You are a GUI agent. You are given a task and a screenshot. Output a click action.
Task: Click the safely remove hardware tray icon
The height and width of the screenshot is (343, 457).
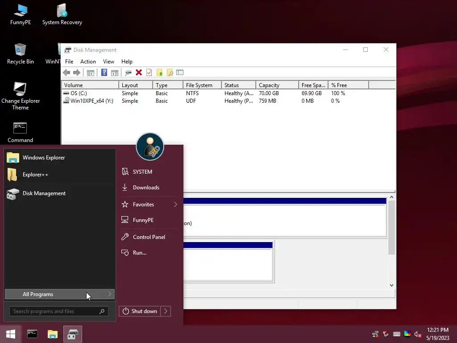coord(386,334)
